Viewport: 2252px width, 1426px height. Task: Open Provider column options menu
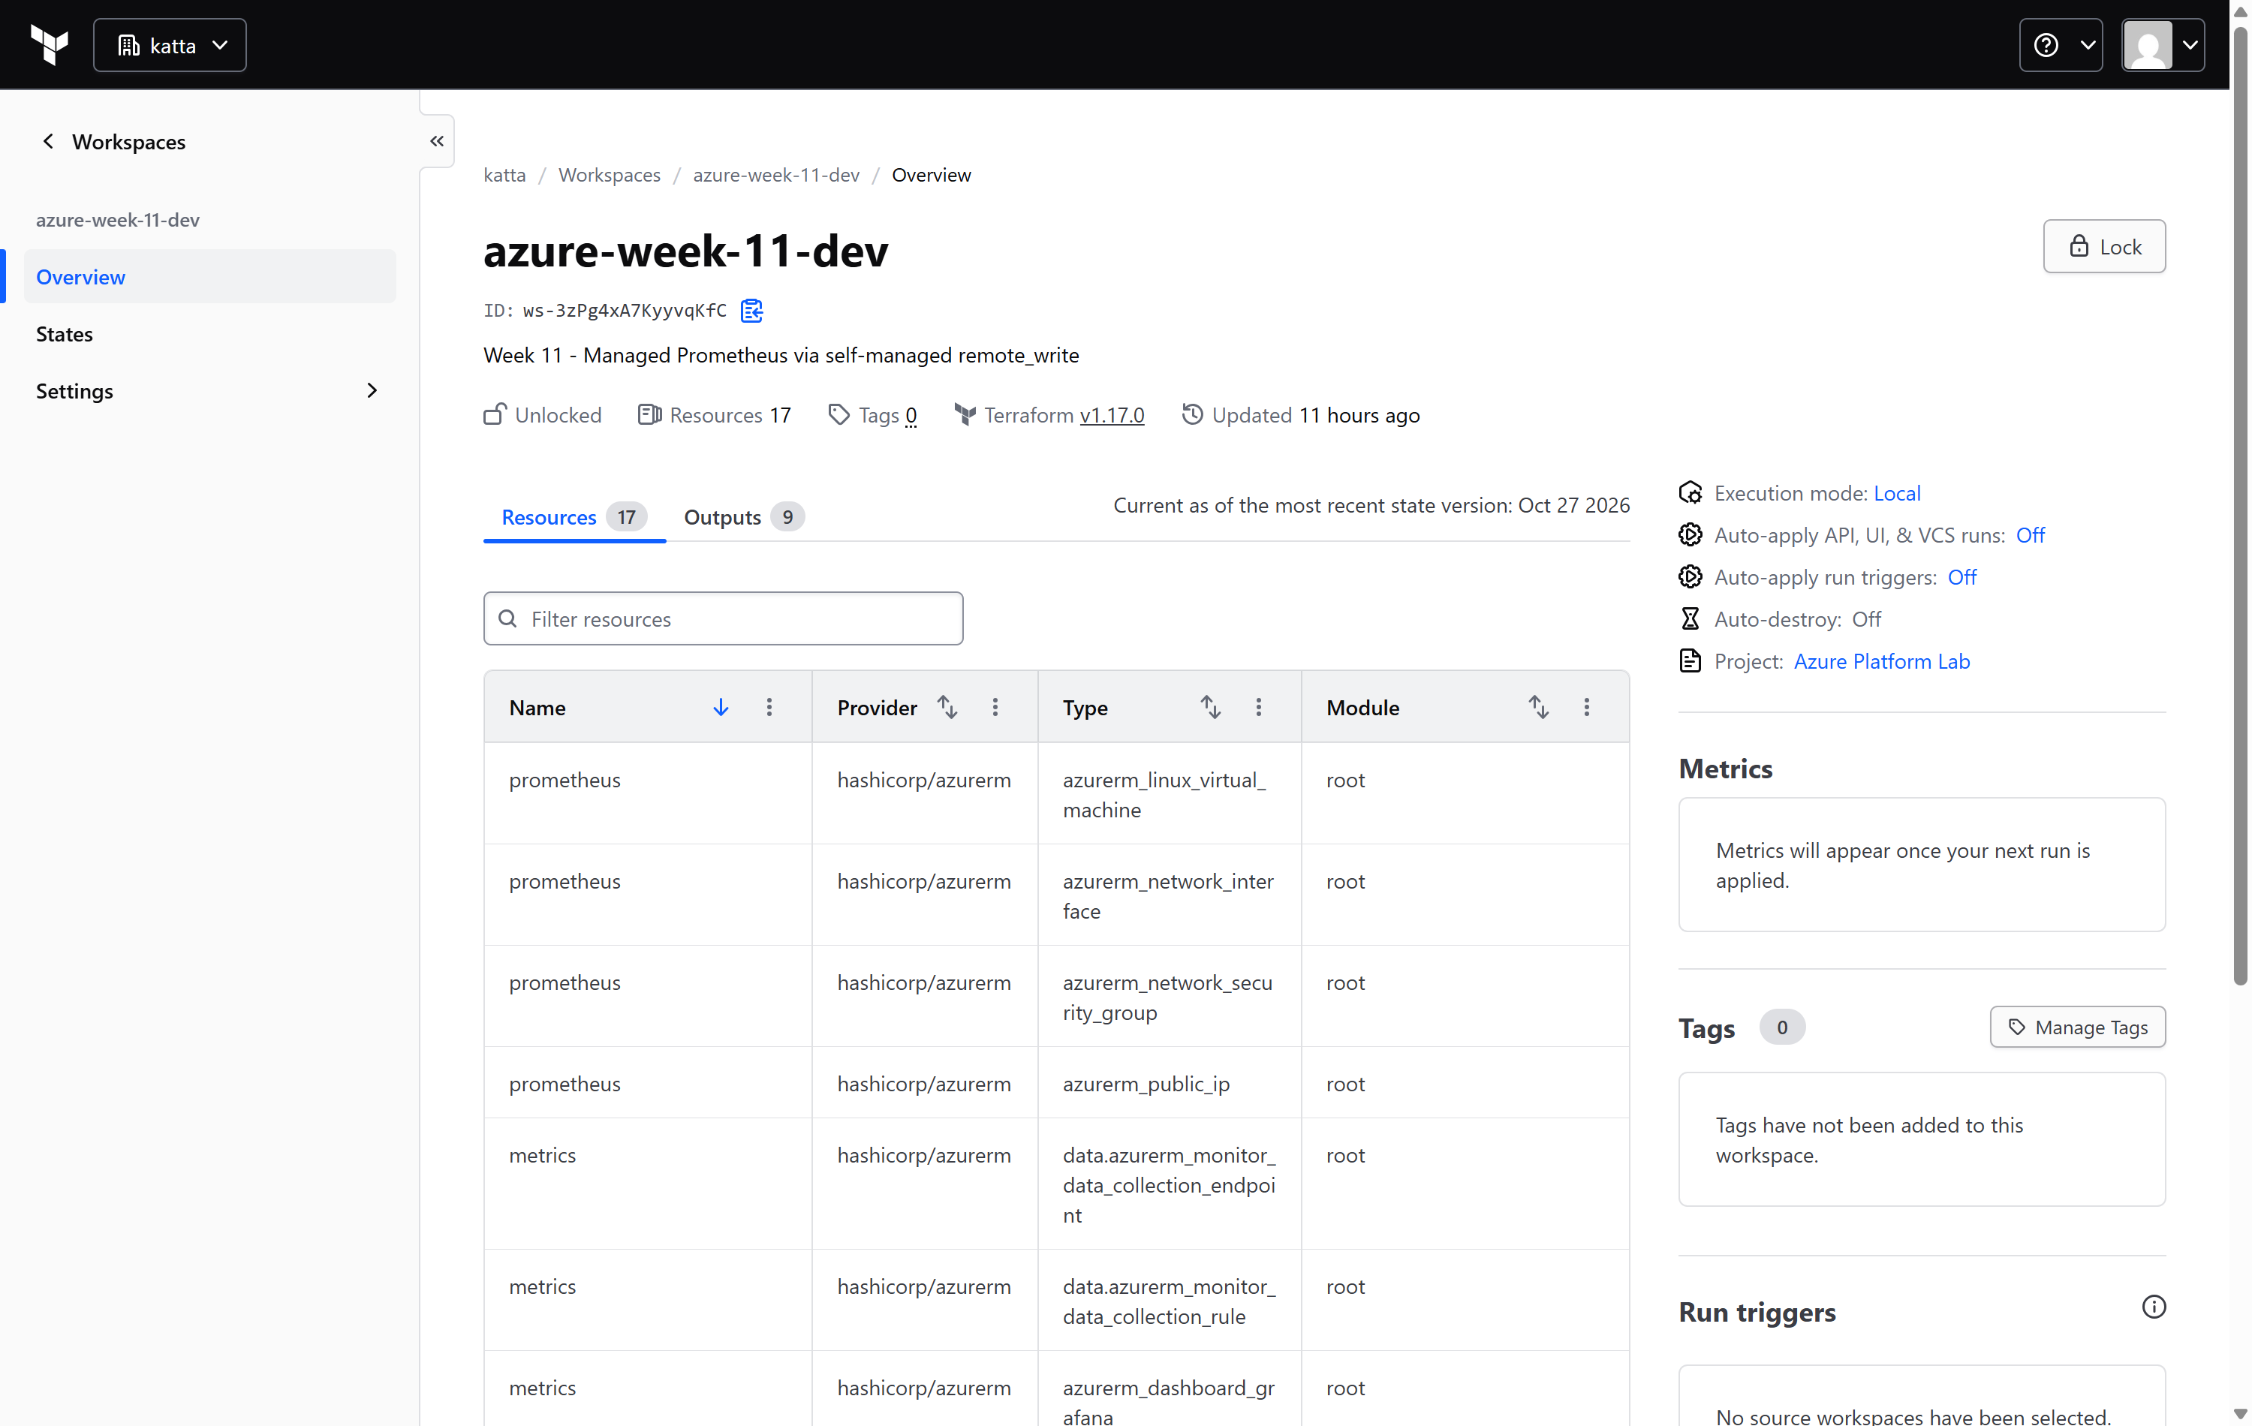click(x=995, y=707)
